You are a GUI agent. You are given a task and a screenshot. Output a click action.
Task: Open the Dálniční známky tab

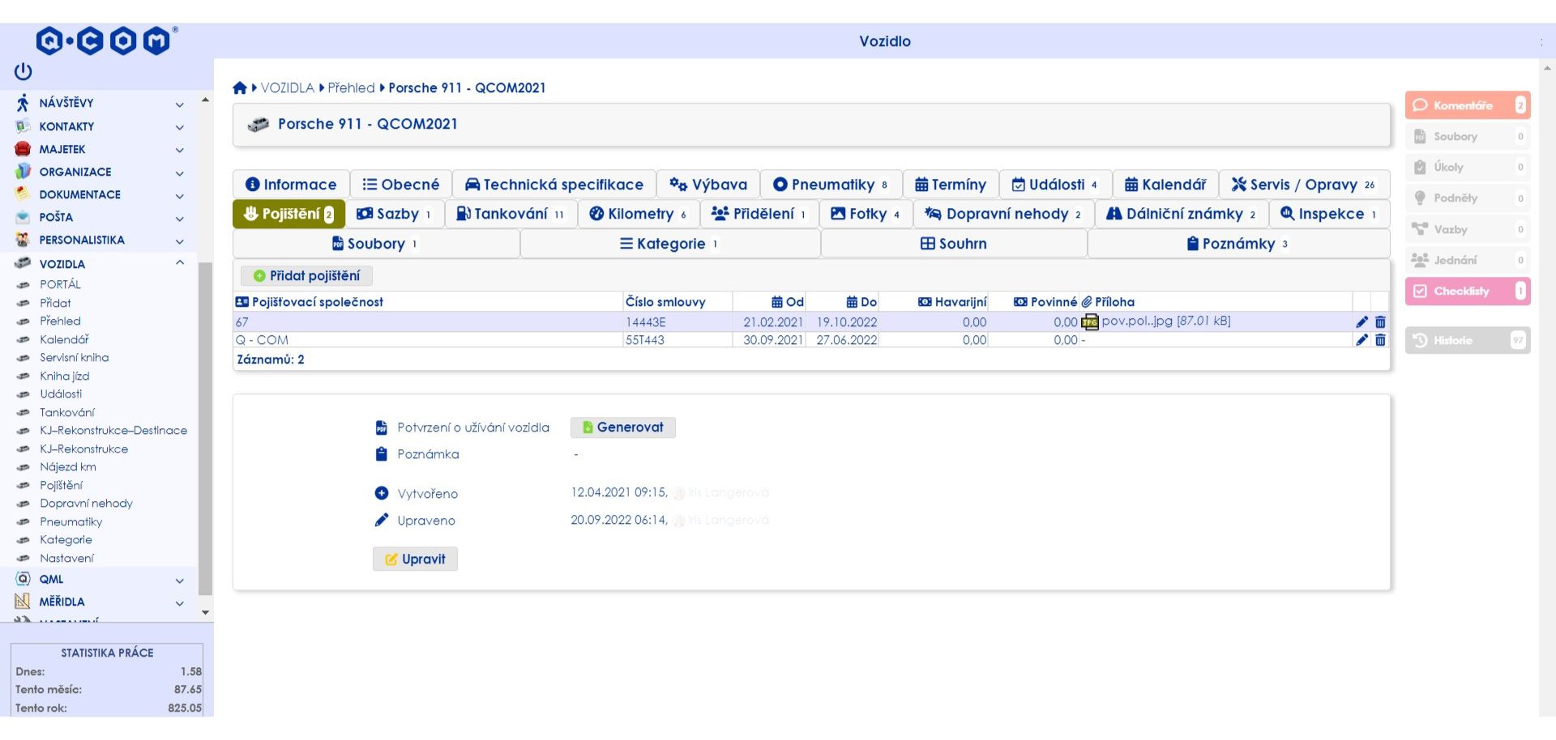pos(1182,214)
